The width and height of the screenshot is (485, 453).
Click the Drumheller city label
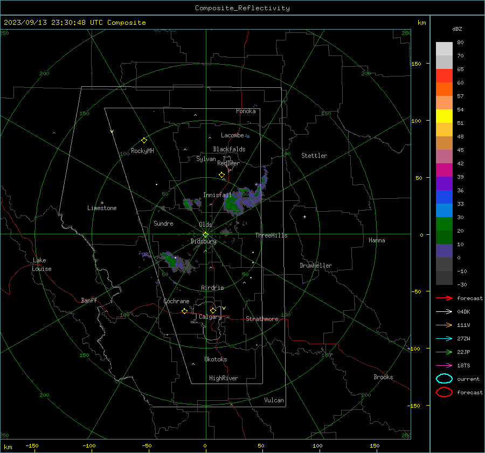316,266
